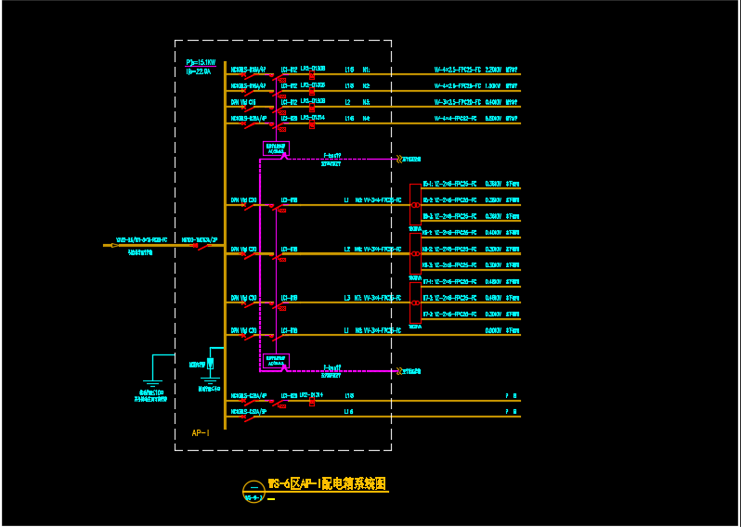The height and width of the screenshot is (527, 741).
Task: Select the Ijs=22.9A current label
Action: point(199,71)
